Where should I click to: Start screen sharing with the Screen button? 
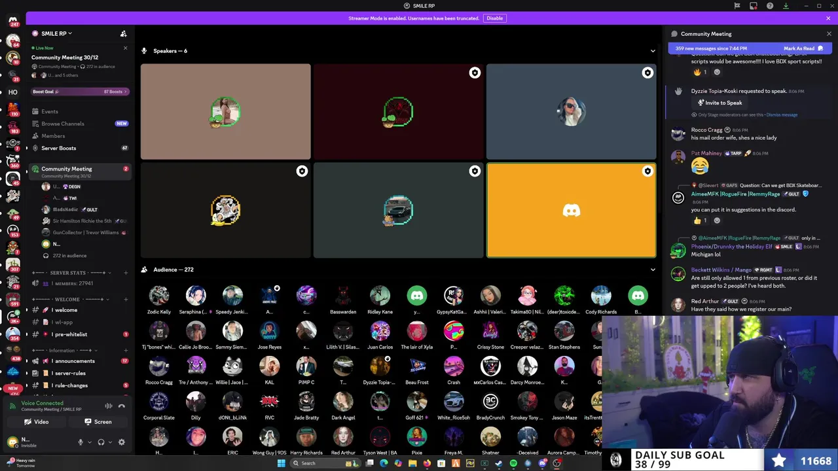click(x=98, y=422)
